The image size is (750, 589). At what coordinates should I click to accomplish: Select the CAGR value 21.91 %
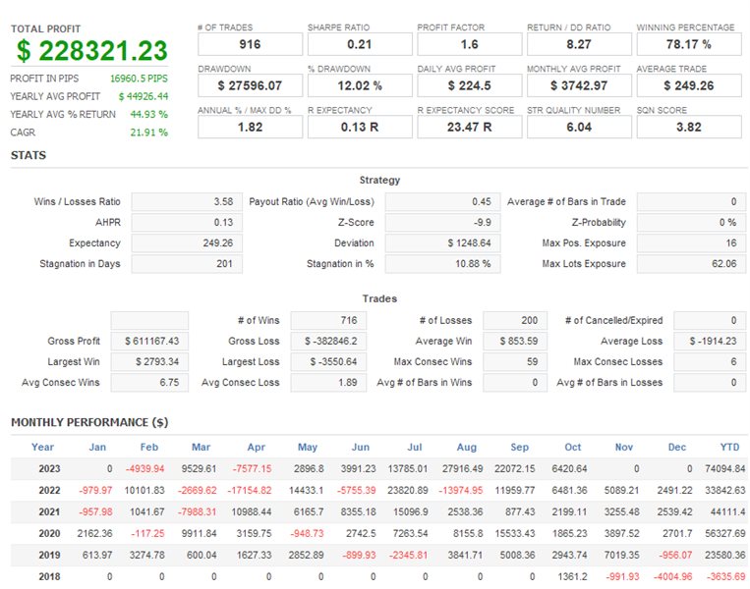tap(148, 133)
